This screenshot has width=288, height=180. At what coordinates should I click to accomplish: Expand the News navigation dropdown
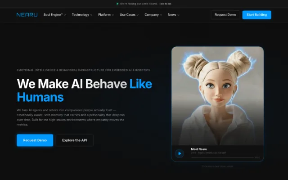173,15
